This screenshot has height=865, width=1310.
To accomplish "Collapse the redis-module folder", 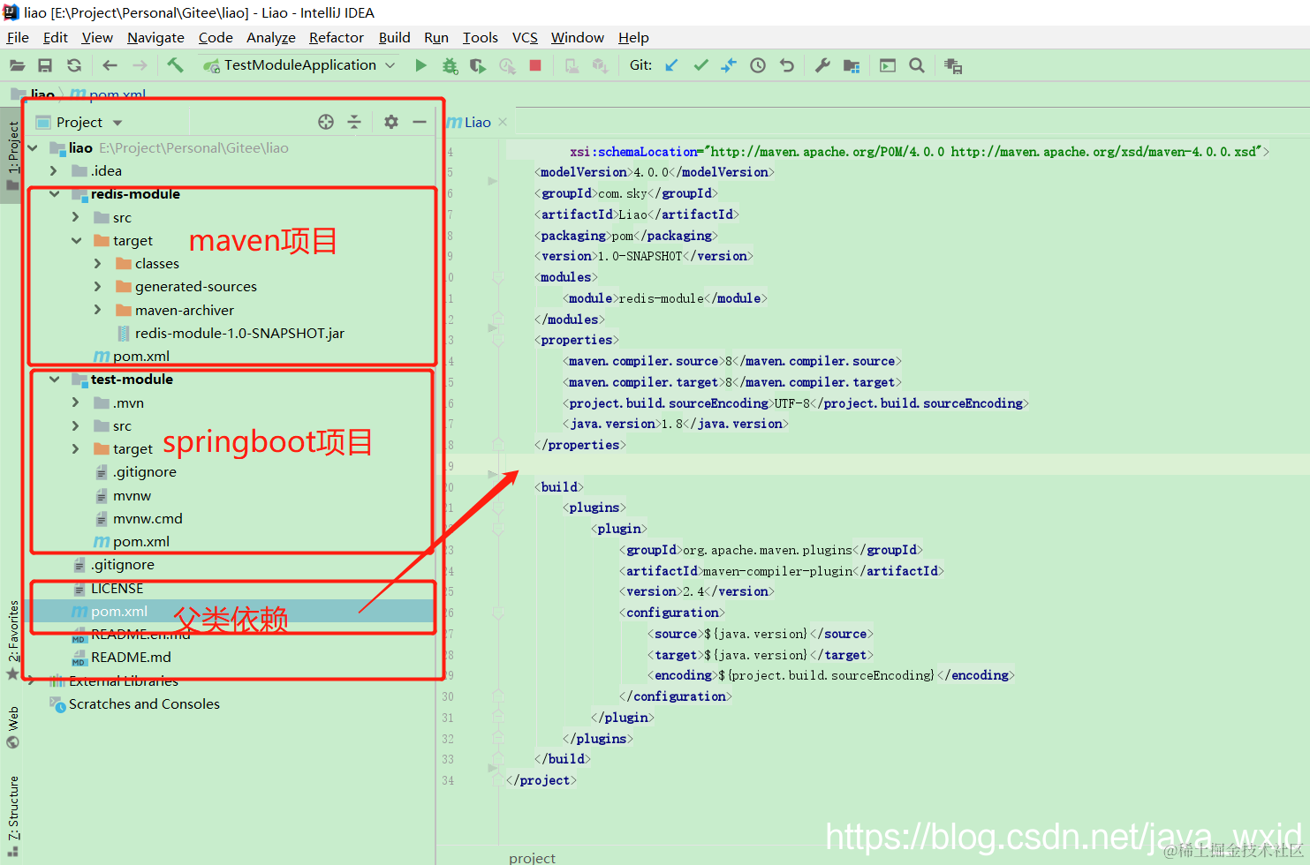I will 55,194.
